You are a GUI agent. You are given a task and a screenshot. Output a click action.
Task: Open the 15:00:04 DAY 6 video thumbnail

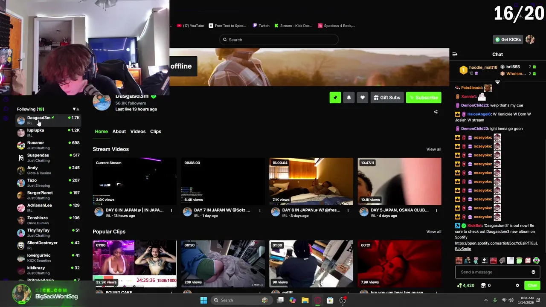pyautogui.click(x=311, y=181)
